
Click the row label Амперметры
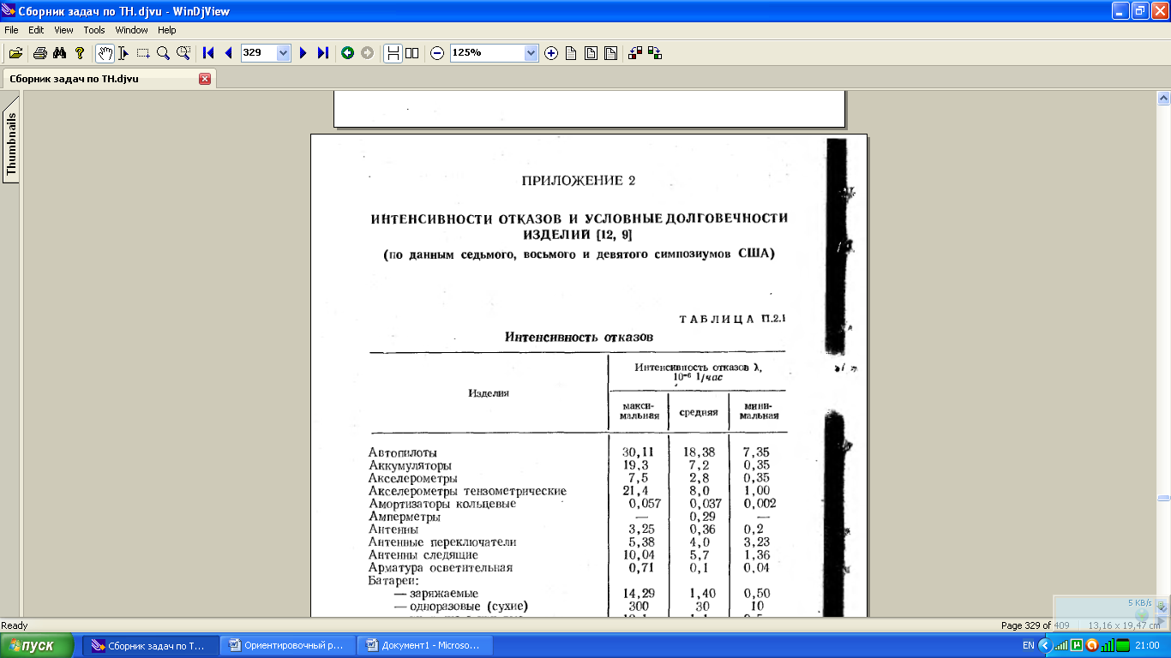pos(405,517)
